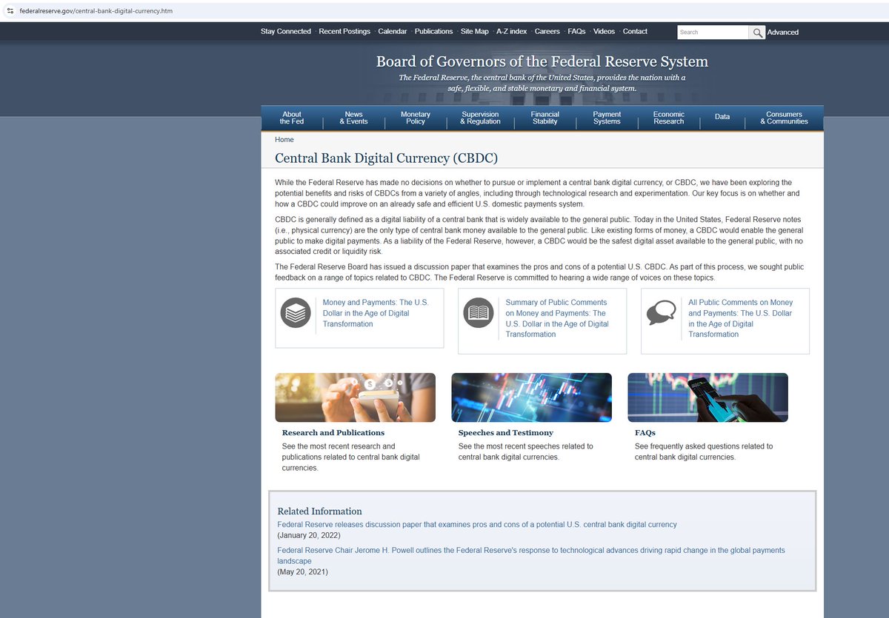Open A-Z index link

pos(512,32)
